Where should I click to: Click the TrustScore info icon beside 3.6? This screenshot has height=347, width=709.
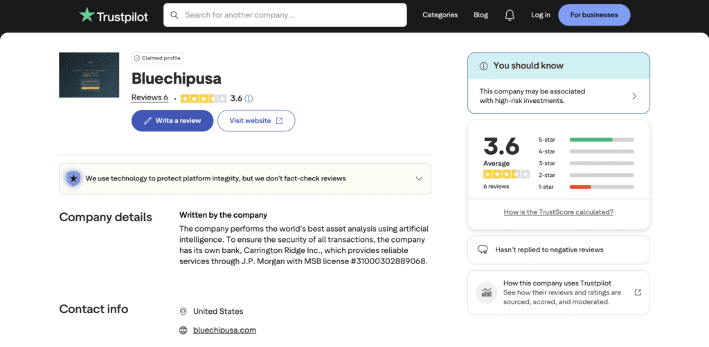249,98
